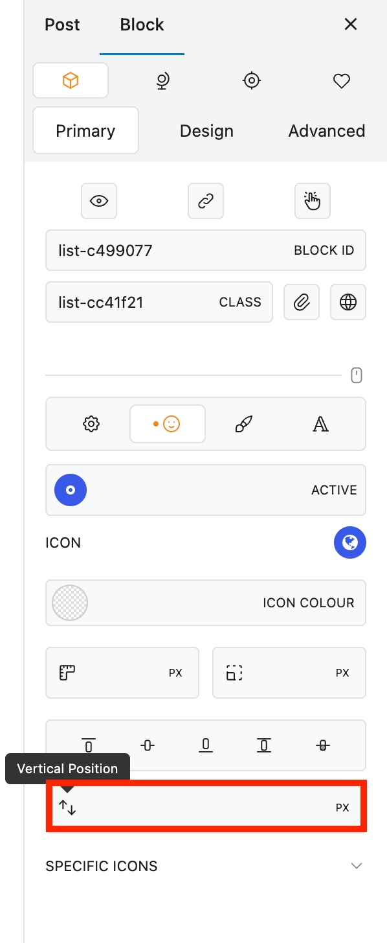Open the Advanced tab
387x943 pixels.
click(x=327, y=131)
